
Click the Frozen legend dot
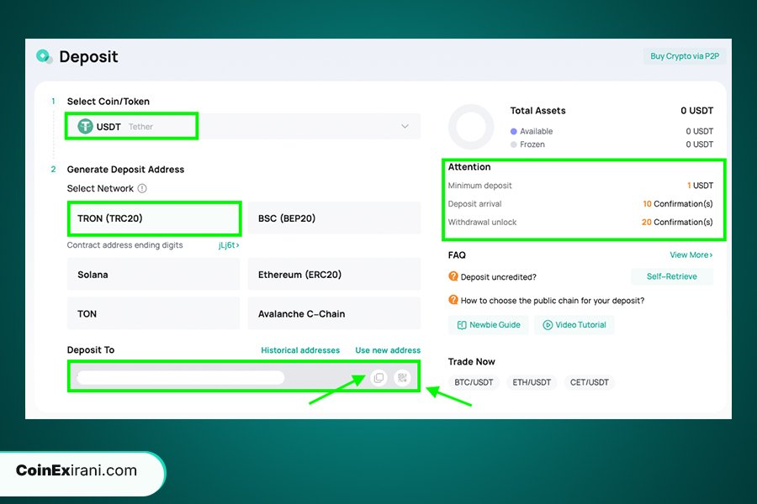point(514,144)
